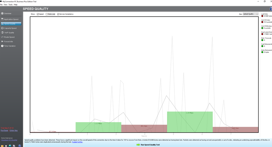The height and width of the screenshot is (147, 272).
Task: Open the View menu
Action: pos(5,5)
